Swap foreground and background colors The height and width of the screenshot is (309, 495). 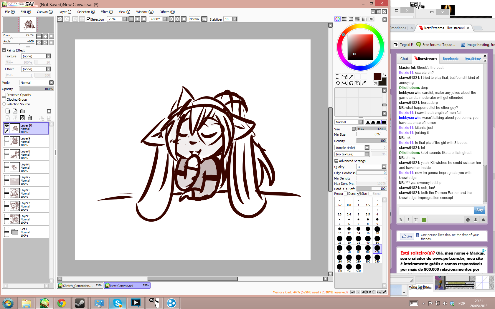coord(385,75)
